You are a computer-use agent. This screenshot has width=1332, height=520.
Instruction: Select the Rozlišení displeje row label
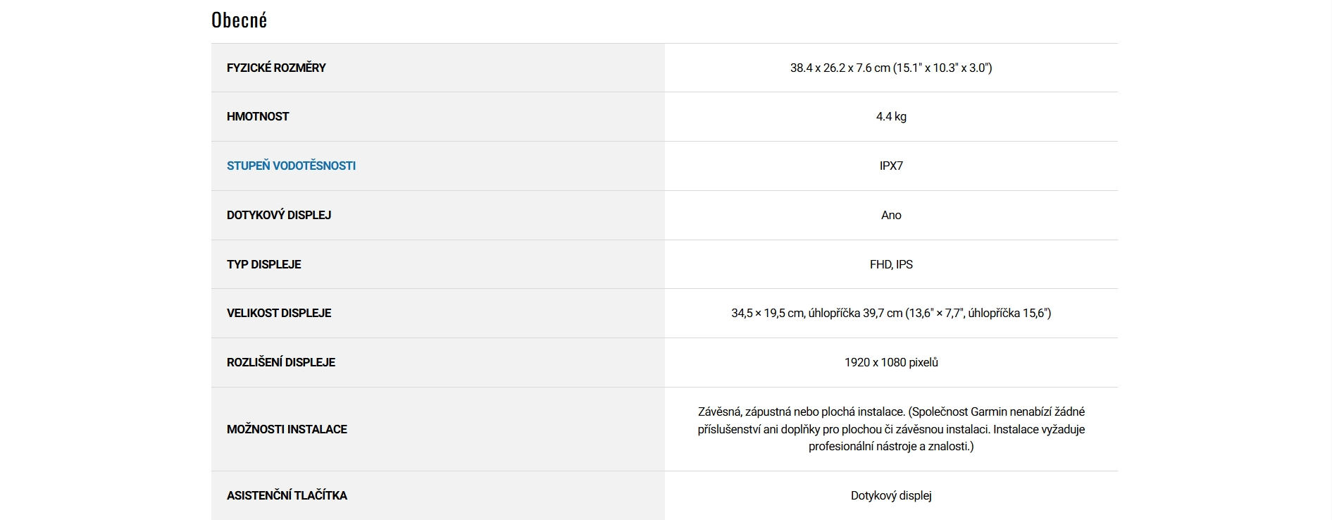[x=281, y=362]
